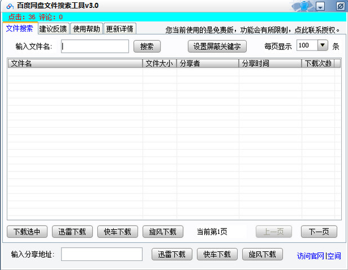Click the per-page value 100 field
The height and width of the screenshot is (270, 348).
[307, 45]
